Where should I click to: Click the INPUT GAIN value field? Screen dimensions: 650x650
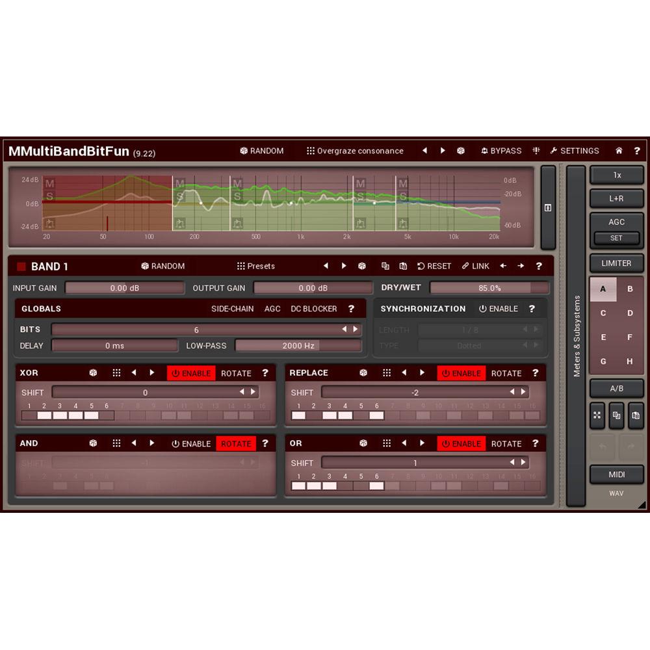point(125,288)
